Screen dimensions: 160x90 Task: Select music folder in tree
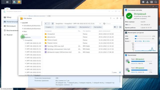25,34
